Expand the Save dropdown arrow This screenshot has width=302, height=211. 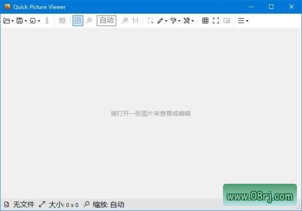pos(26,21)
